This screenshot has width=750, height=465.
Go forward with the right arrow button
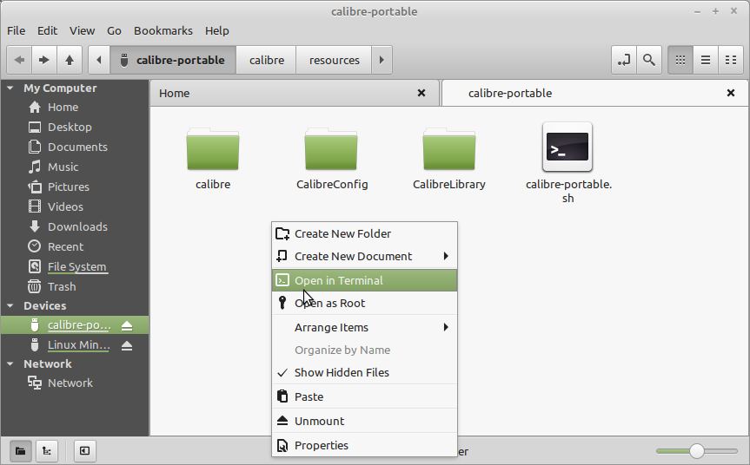(x=44, y=60)
